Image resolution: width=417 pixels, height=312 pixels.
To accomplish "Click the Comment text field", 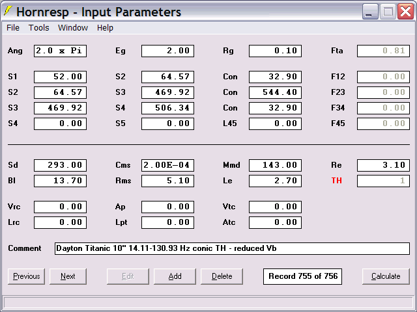I will 232,248.
